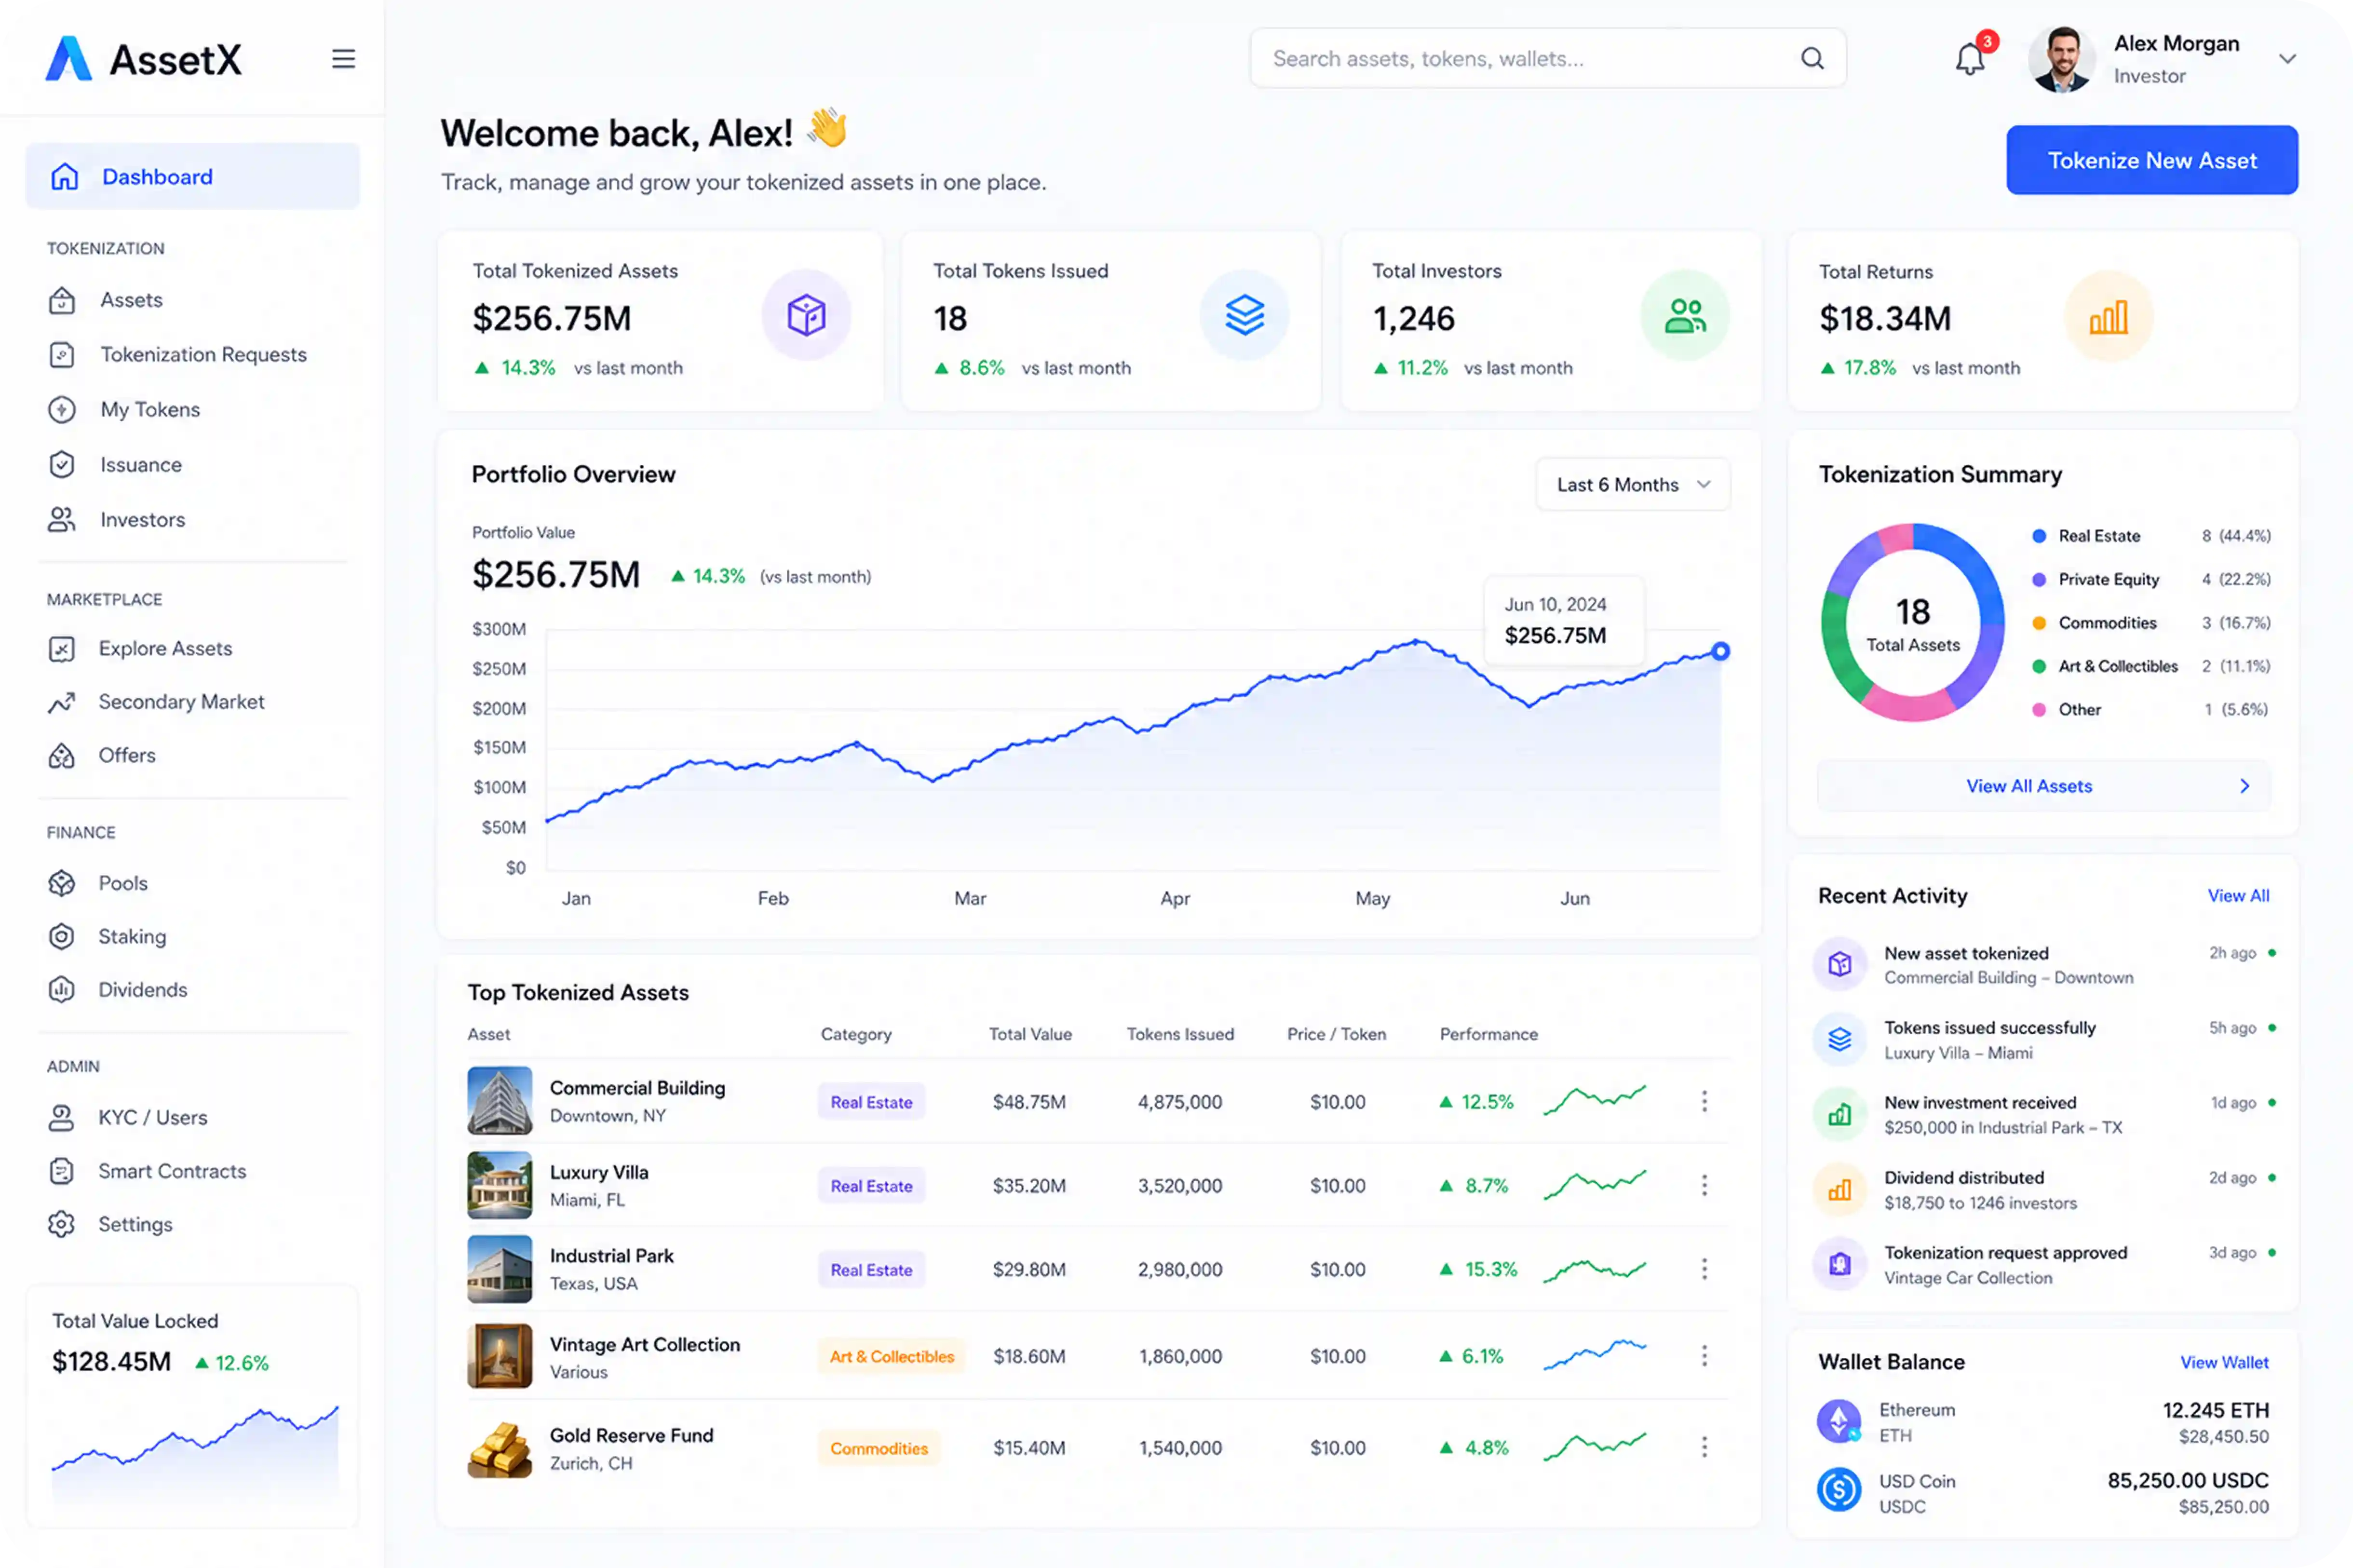Click the Vintage Art Collection name
The height and width of the screenshot is (1568, 2353).
pyautogui.click(x=644, y=1345)
